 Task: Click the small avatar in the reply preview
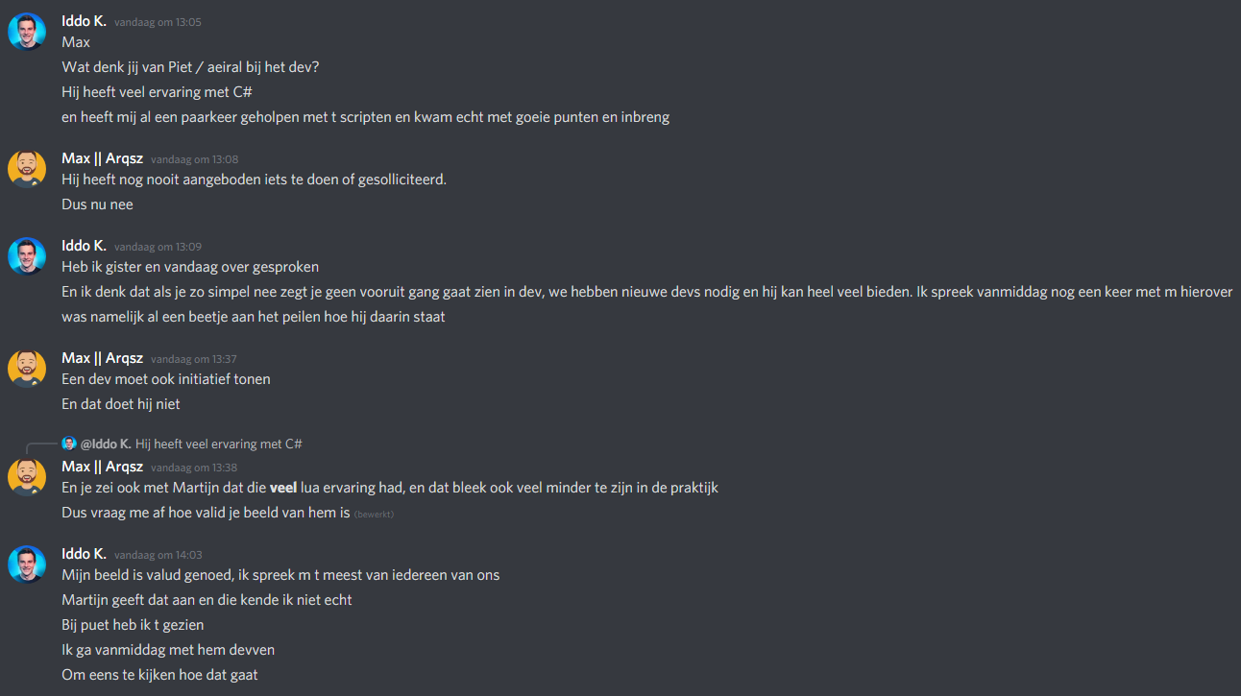(x=69, y=444)
